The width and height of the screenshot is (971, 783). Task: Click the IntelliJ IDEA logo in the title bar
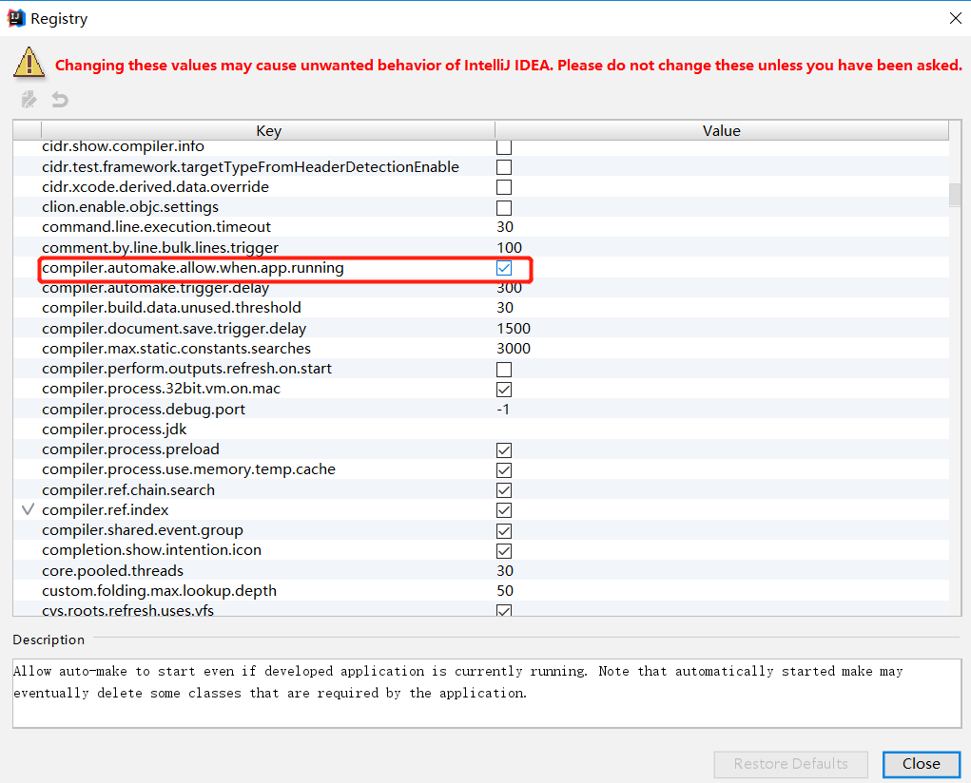tap(16, 19)
